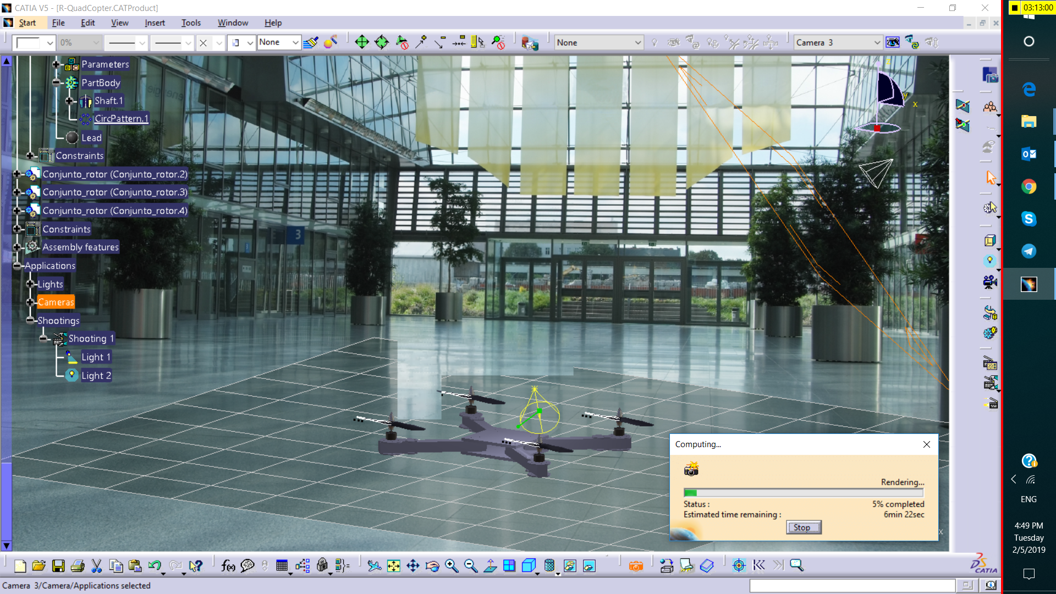Select Shooting 1 in the tree
Image resolution: width=1056 pixels, height=594 pixels.
[x=91, y=338]
